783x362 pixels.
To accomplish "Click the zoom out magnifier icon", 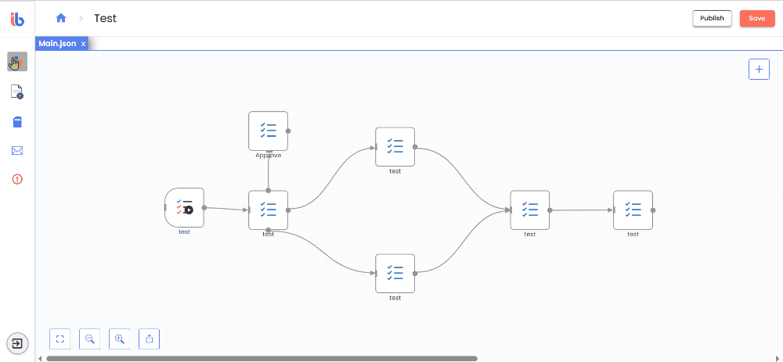I will (90, 339).
